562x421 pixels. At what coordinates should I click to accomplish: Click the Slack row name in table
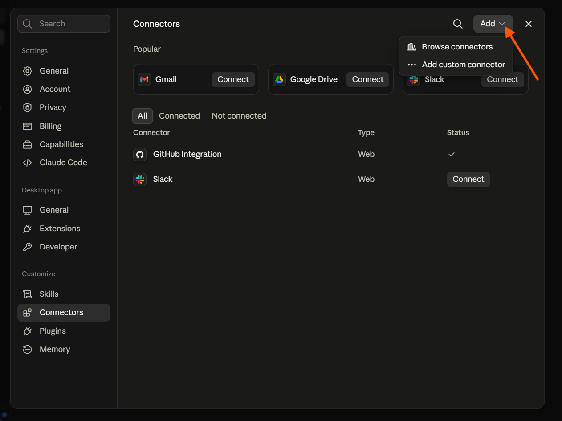click(x=163, y=179)
